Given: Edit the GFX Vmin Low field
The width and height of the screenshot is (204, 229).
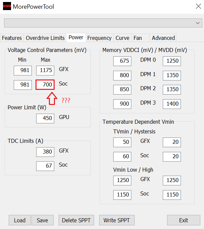Looking at the screenshot, I should click(x=122, y=180).
